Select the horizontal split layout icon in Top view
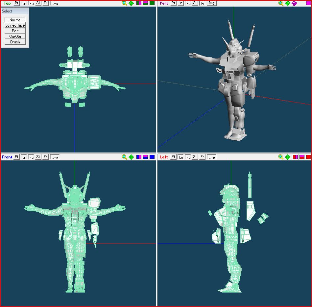Image resolution: width=312 pixels, height=307 pixels. pos(145,3)
